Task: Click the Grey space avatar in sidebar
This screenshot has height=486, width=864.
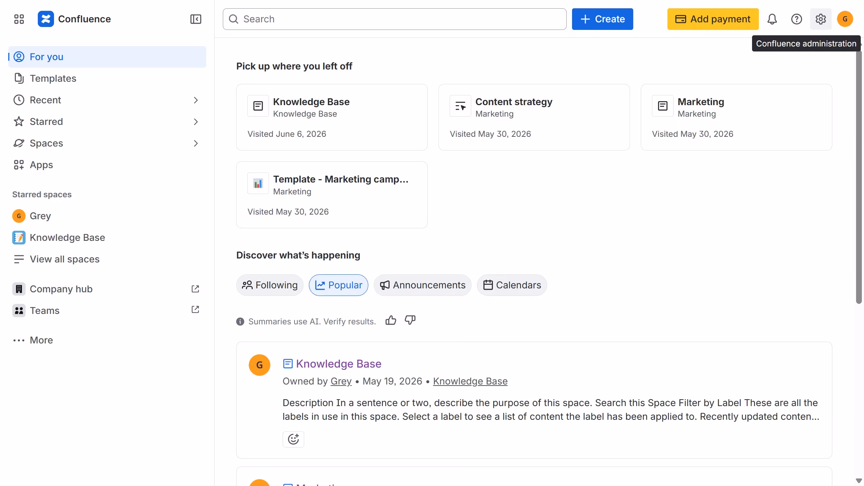Action: [19, 216]
